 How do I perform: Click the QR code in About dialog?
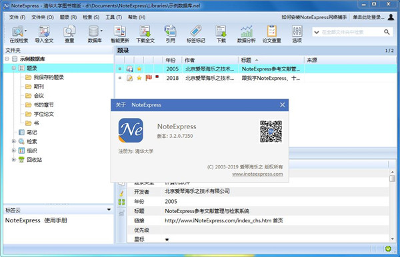click(x=271, y=131)
